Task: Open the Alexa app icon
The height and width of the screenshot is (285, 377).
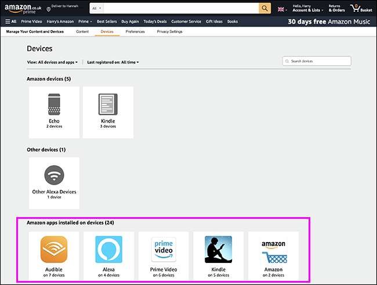Action: [x=108, y=250]
